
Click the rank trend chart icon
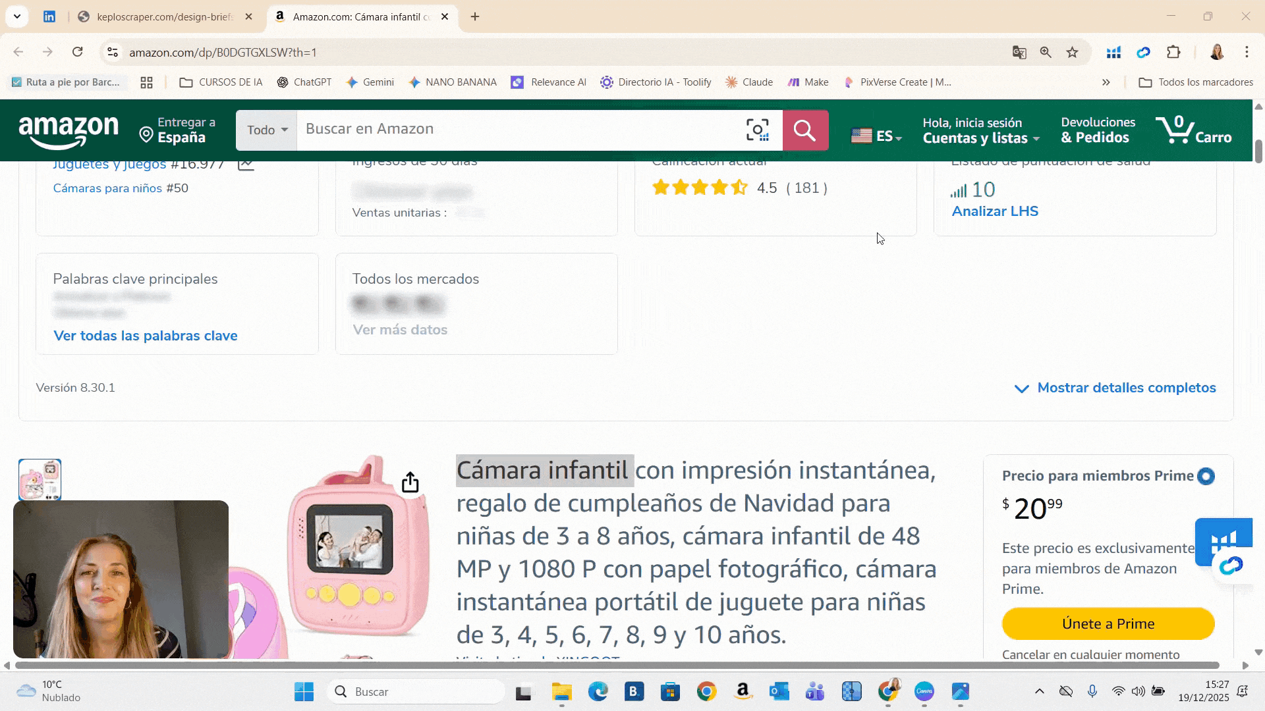coord(246,165)
